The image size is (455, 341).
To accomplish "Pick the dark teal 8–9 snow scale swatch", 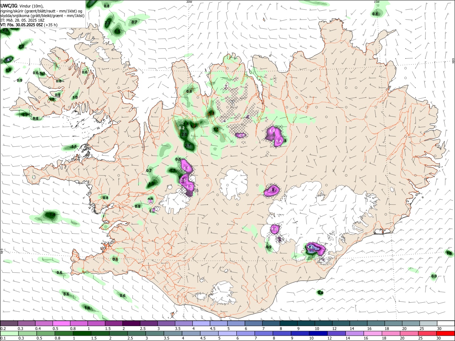I will pos(288,324).
